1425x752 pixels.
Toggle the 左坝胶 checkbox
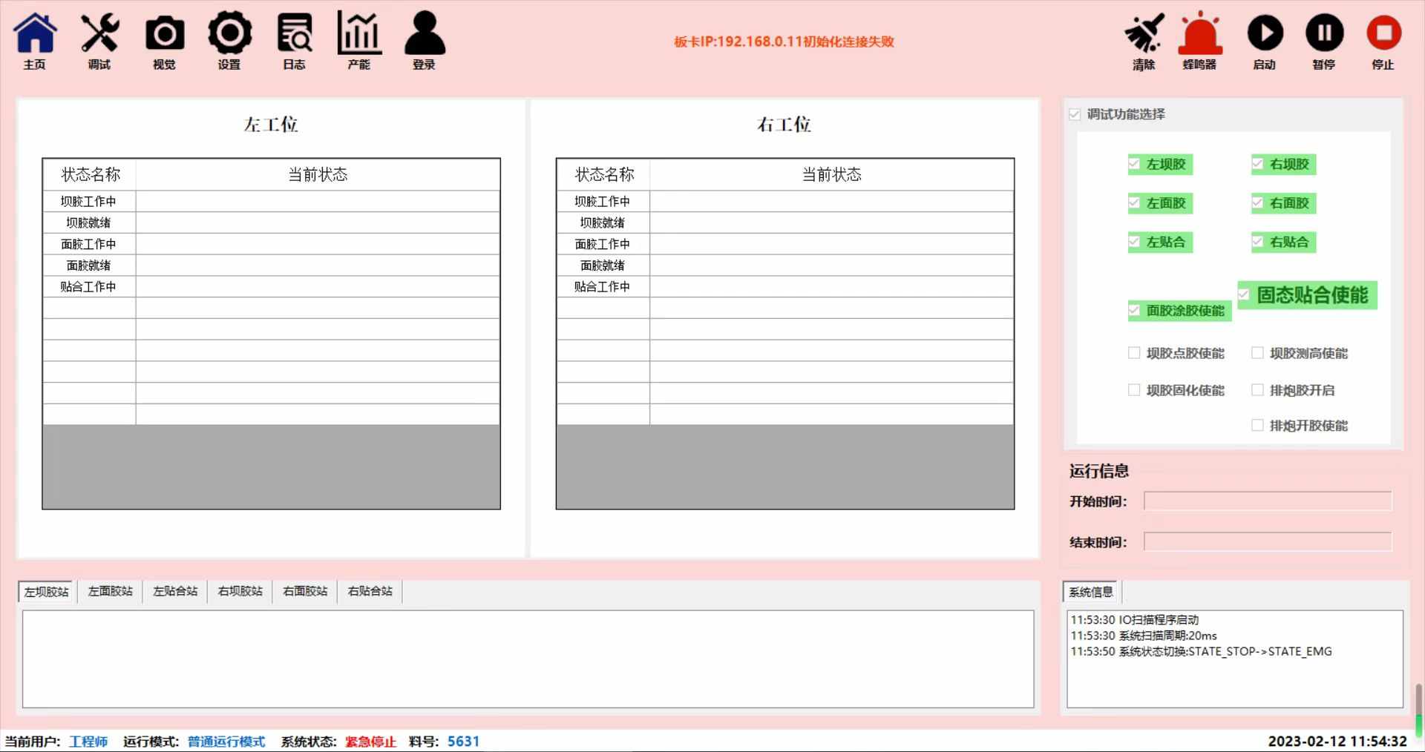click(1134, 164)
